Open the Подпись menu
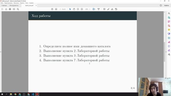 pyautogui.click(x=22, y=3)
